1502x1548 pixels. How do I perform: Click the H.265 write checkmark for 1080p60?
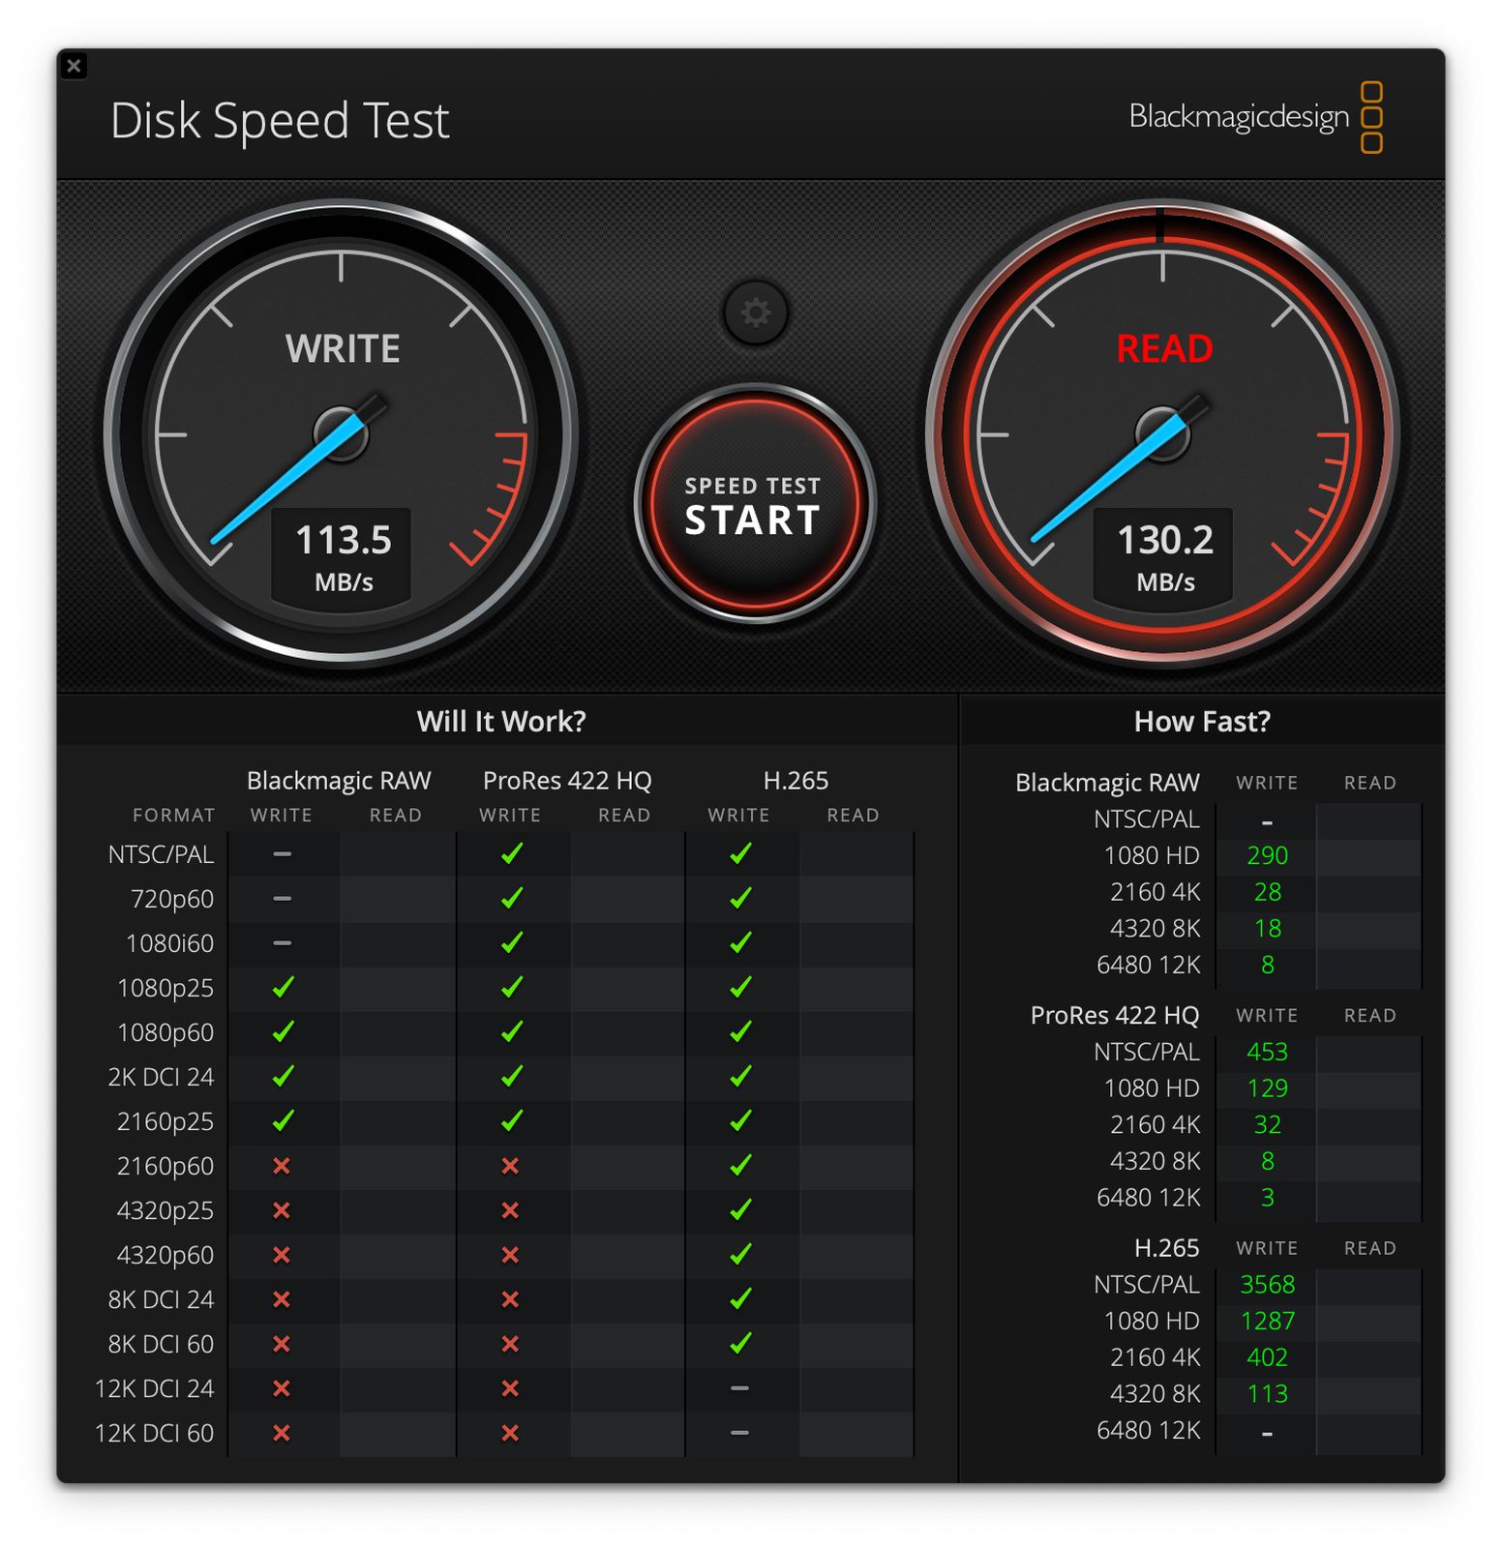coord(740,1032)
